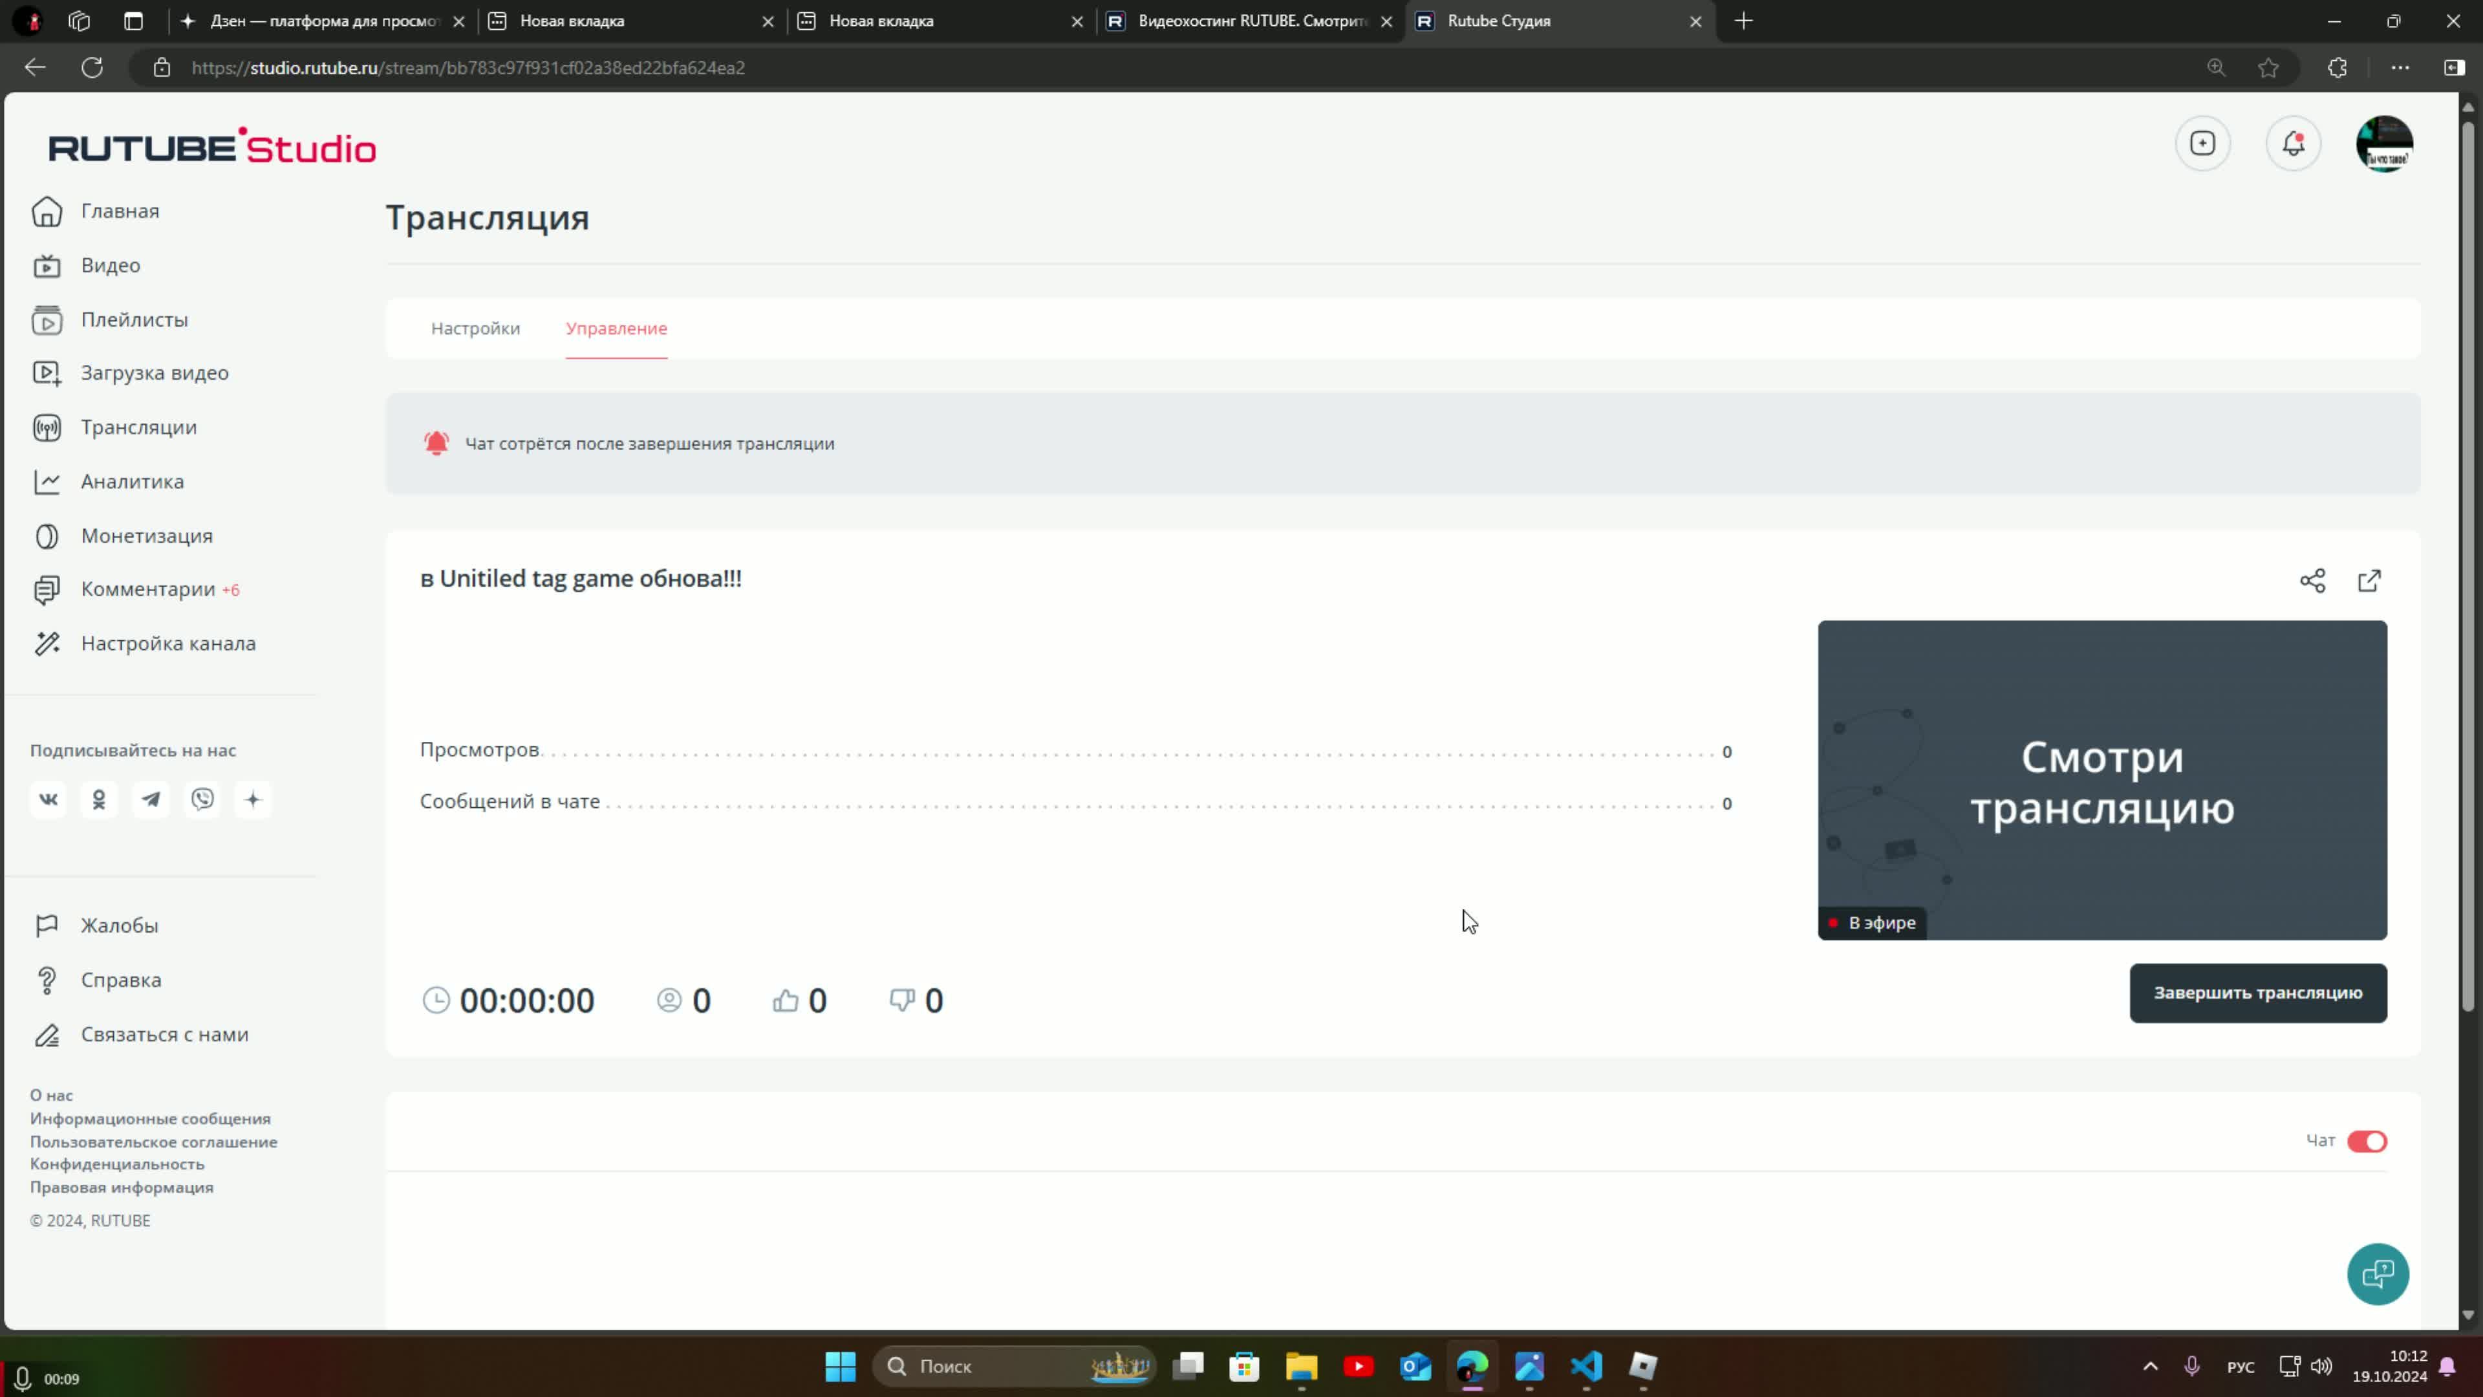Switch to the Настройки tab
The width and height of the screenshot is (2483, 1397).
tap(475, 329)
